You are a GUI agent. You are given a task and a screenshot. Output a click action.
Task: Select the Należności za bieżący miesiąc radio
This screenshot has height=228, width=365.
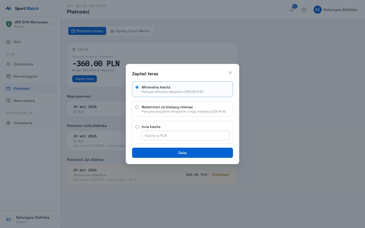137,107
